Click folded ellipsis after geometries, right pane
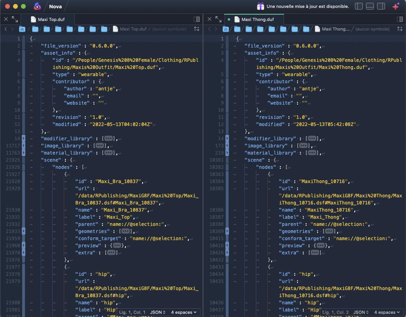The width and height of the screenshot is (406, 317). click(329, 231)
